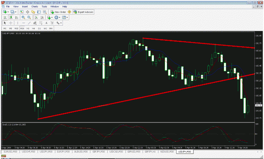Screen dimensions: 264x159
Task: Select the Vertical Line tool
Action: pyautogui.click(x=18, y=23)
